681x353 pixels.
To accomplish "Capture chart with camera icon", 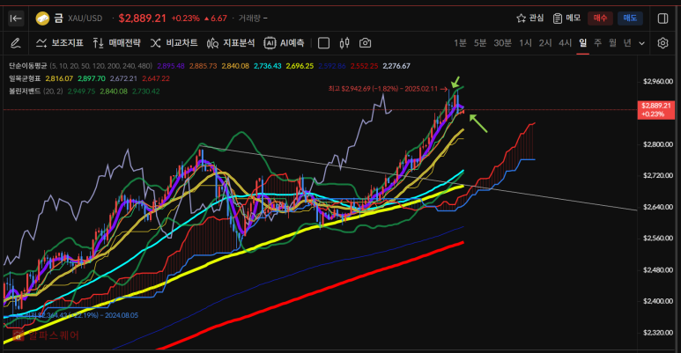I will pyautogui.click(x=366, y=43).
